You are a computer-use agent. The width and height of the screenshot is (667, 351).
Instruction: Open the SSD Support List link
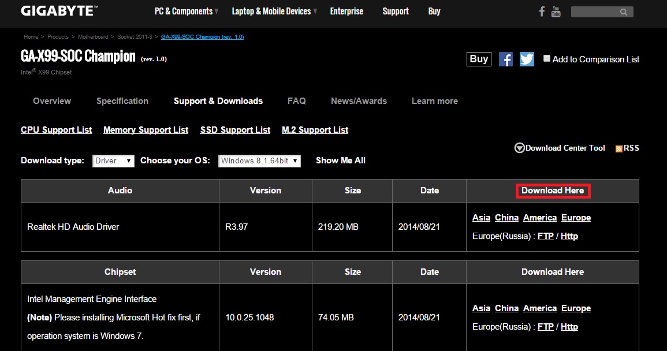pyautogui.click(x=235, y=130)
